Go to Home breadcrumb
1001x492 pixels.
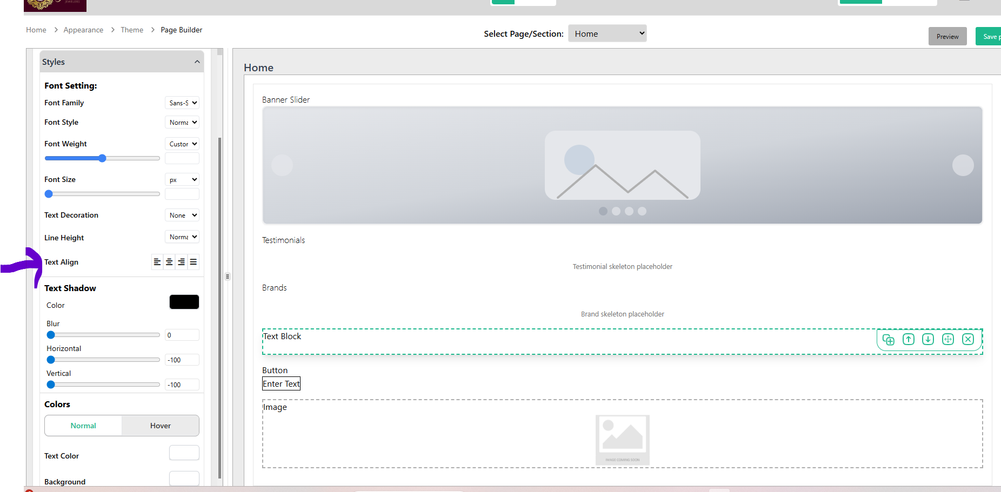pyautogui.click(x=36, y=30)
